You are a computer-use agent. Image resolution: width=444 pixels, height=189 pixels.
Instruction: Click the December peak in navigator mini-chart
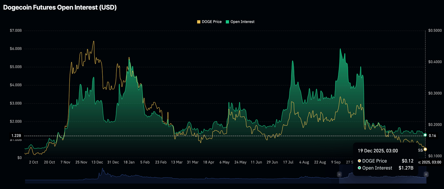[x=101, y=173]
